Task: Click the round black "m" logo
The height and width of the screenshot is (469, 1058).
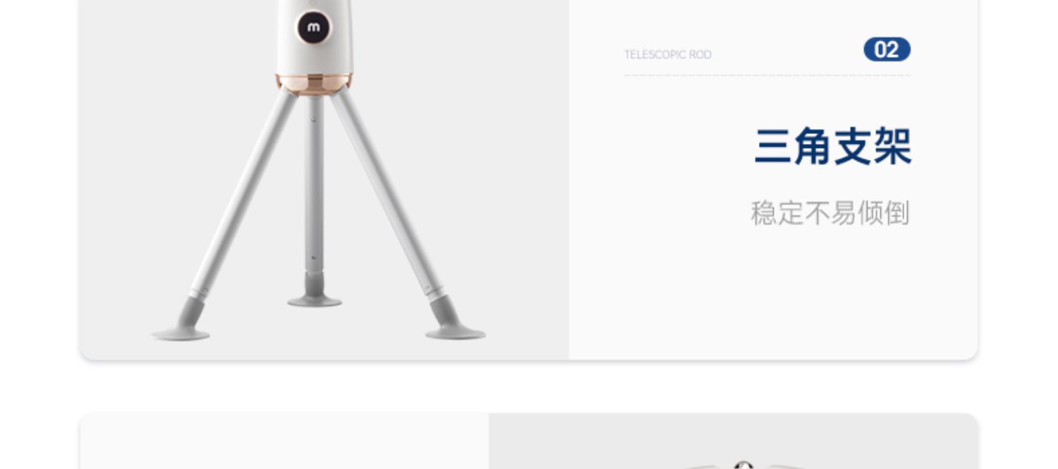Action: [x=313, y=28]
